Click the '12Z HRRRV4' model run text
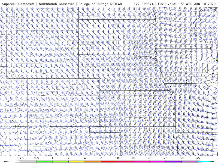 [144, 4]
